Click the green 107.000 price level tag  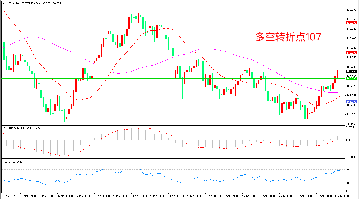(x=351, y=78)
